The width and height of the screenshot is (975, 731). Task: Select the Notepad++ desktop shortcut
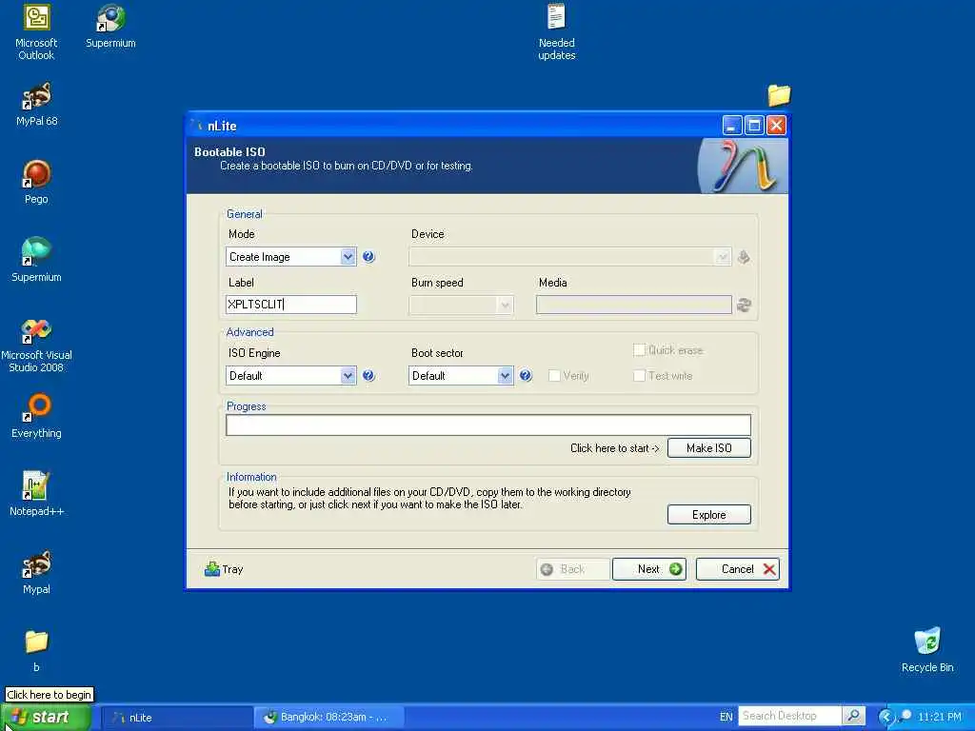pos(37,494)
